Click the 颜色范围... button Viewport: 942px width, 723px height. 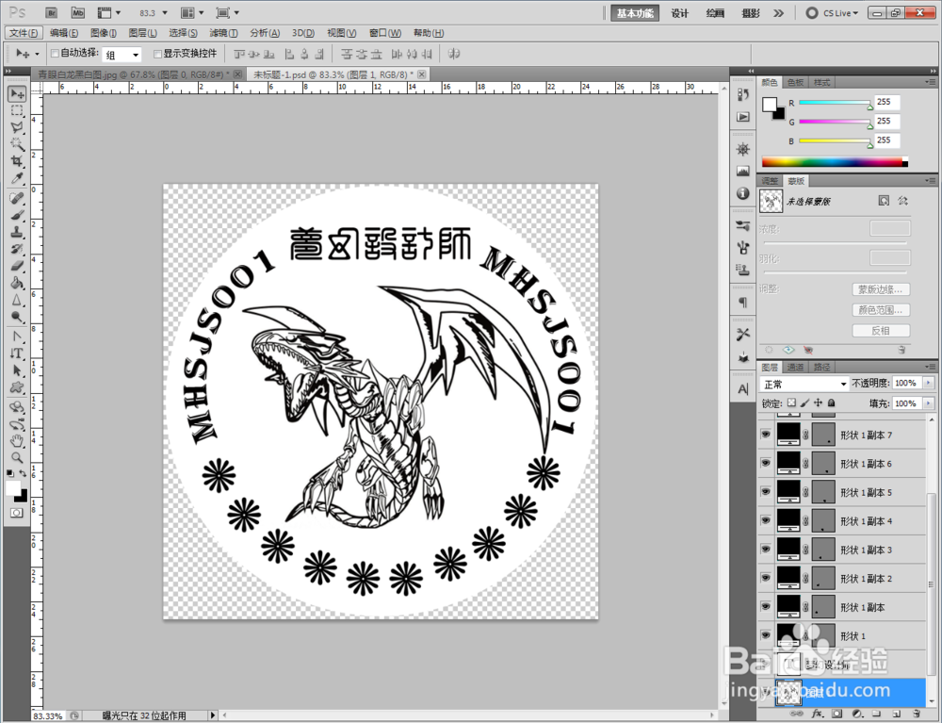[881, 310]
